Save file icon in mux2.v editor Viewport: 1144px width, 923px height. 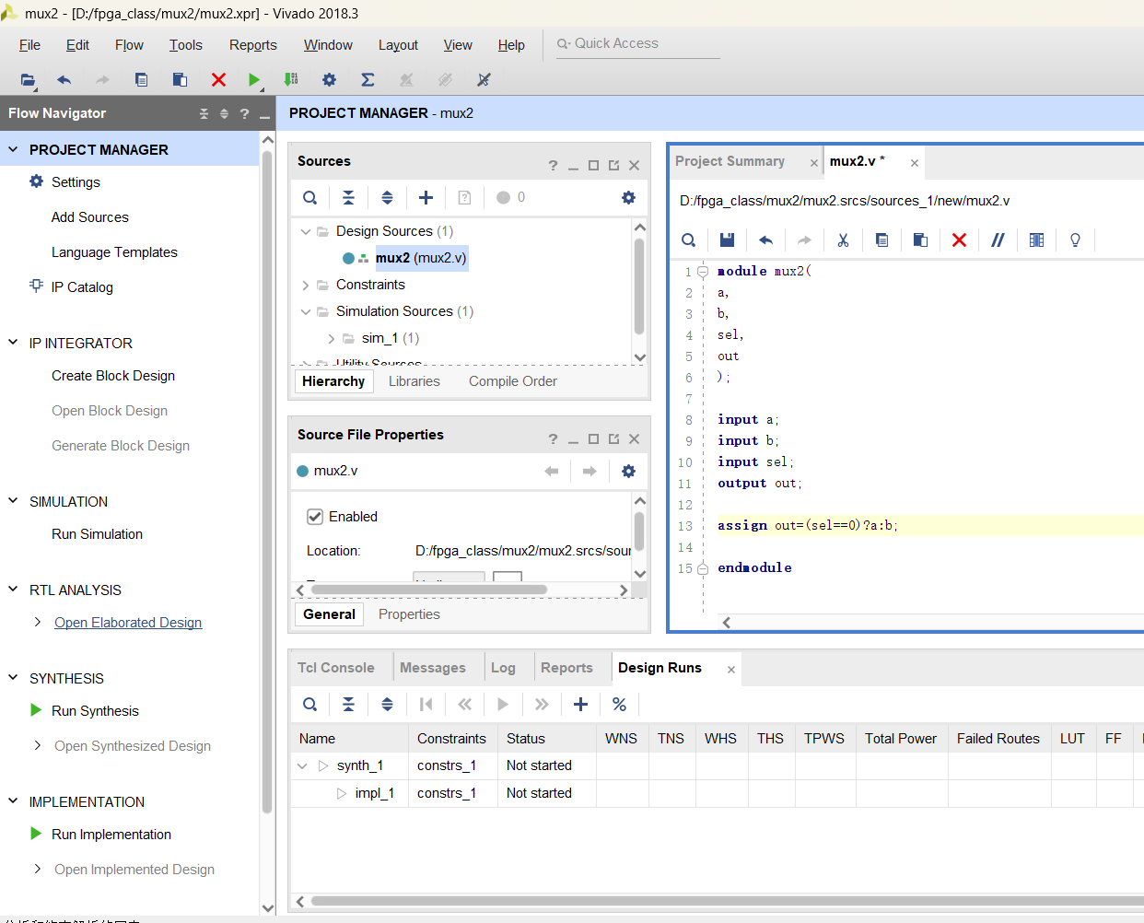(727, 240)
